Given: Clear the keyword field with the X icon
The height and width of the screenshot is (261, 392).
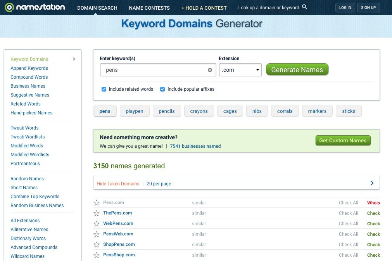Looking at the screenshot, I should click(x=210, y=70).
